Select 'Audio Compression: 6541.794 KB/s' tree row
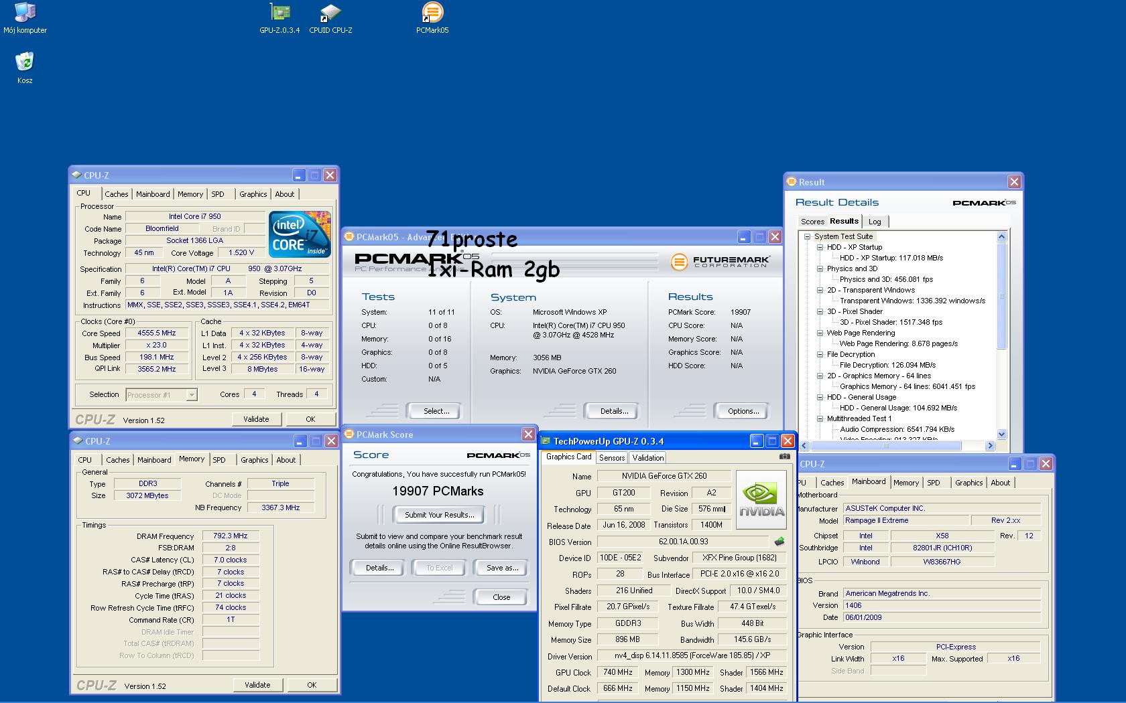Screen dimensions: 1126x703 [897, 429]
